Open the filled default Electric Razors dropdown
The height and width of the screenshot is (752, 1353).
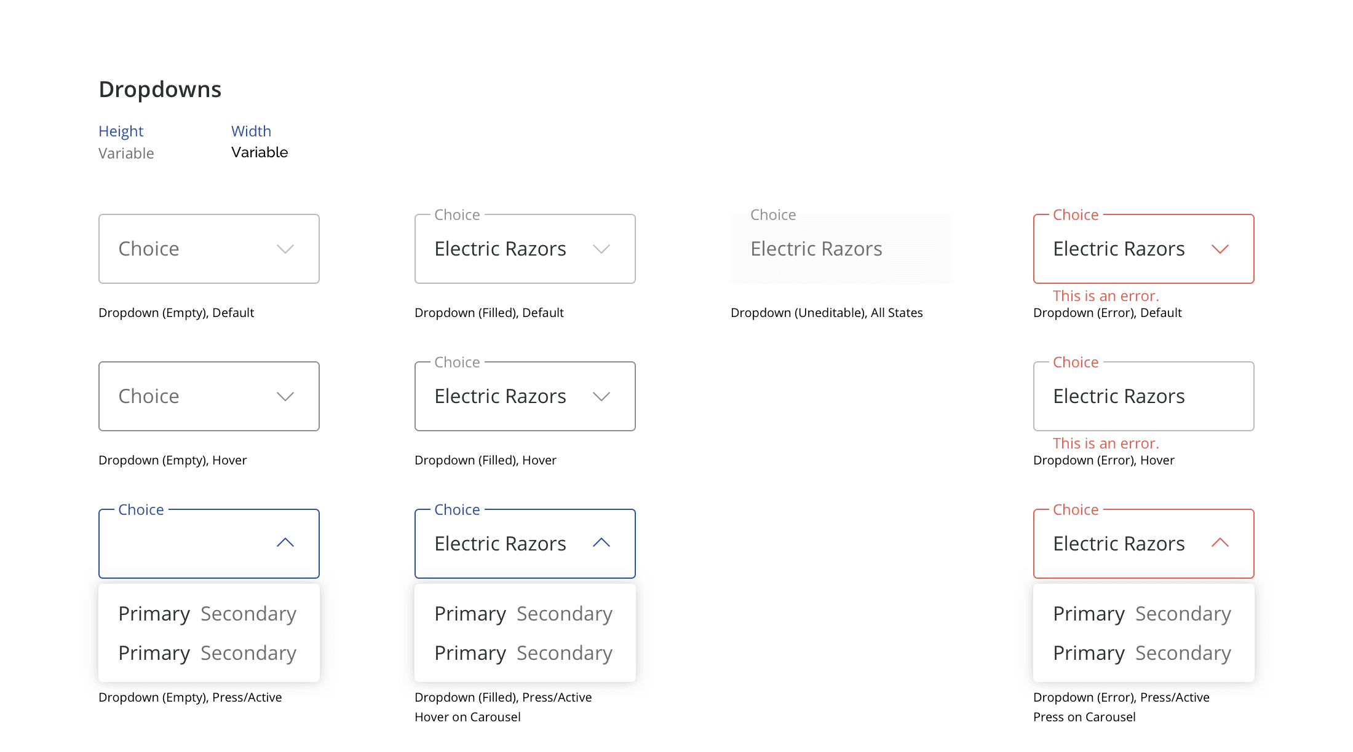(500, 249)
